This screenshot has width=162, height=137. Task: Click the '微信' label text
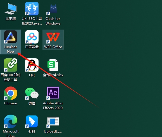[32, 103]
